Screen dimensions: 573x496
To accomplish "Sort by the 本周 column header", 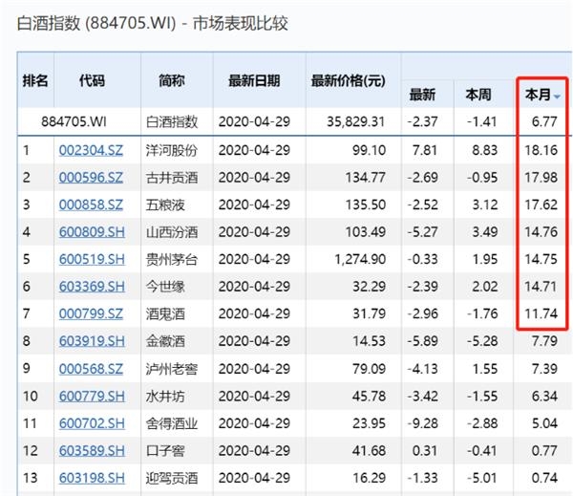I will pos(478,96).
